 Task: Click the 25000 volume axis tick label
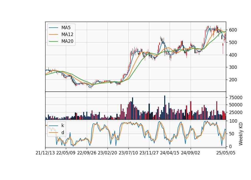[236, 112]
